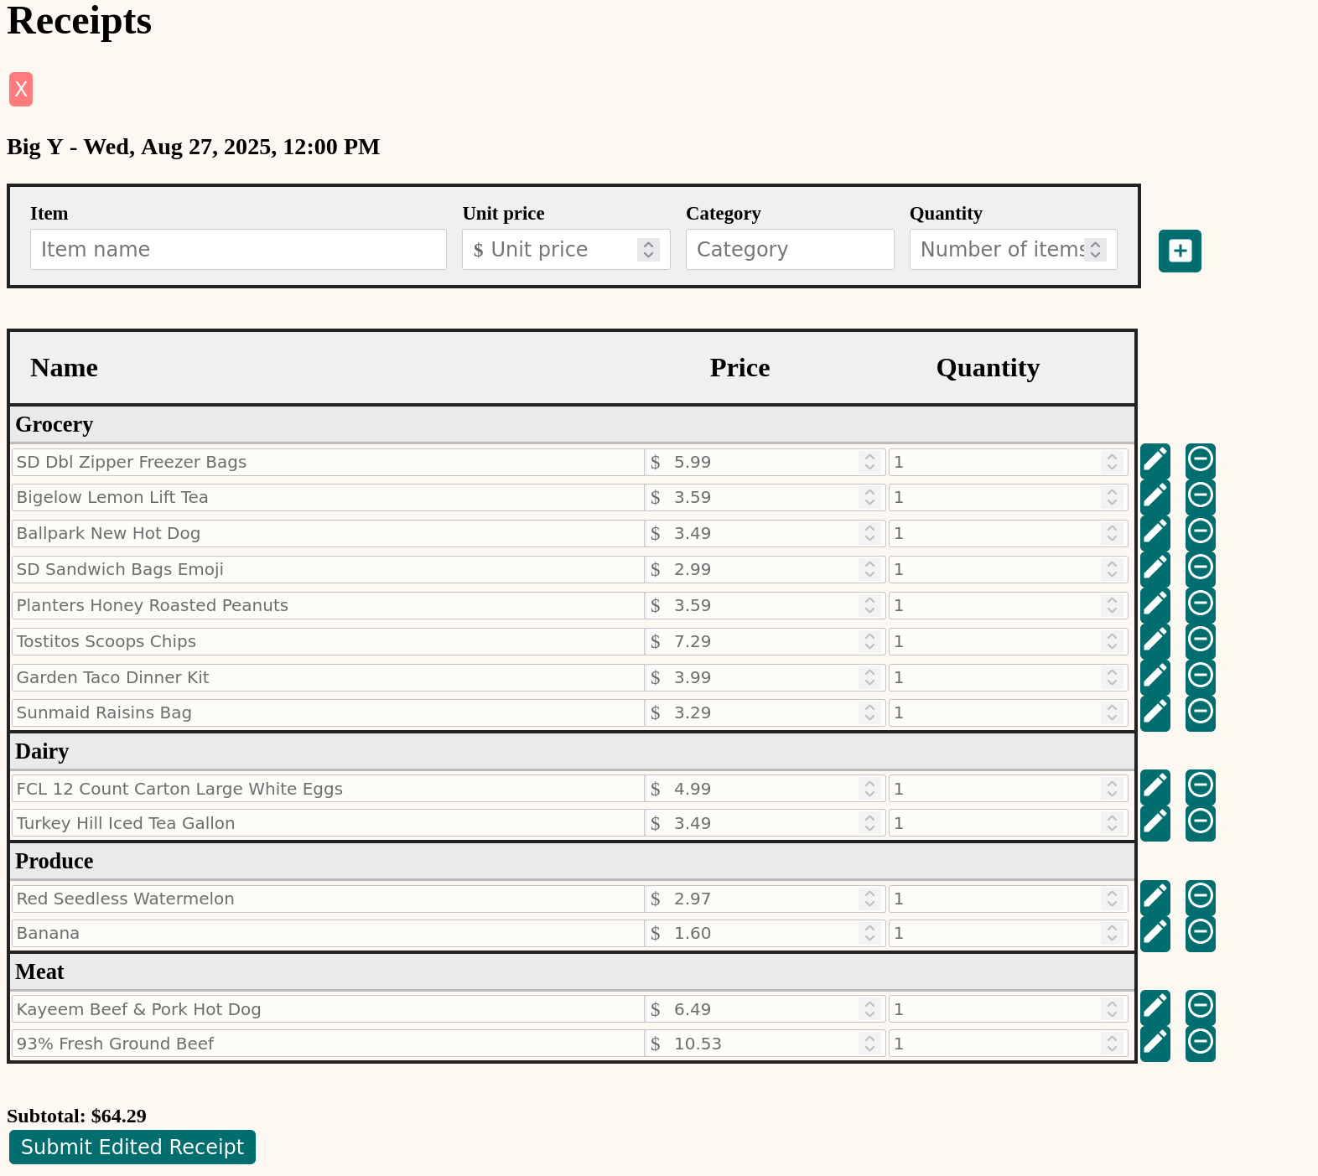The height and width of the screenshot is (1176, 1318).
Task: Remove the SD Sandwich Bags Emoji row
Action: pyautogui.click(x=1200, y=567)
